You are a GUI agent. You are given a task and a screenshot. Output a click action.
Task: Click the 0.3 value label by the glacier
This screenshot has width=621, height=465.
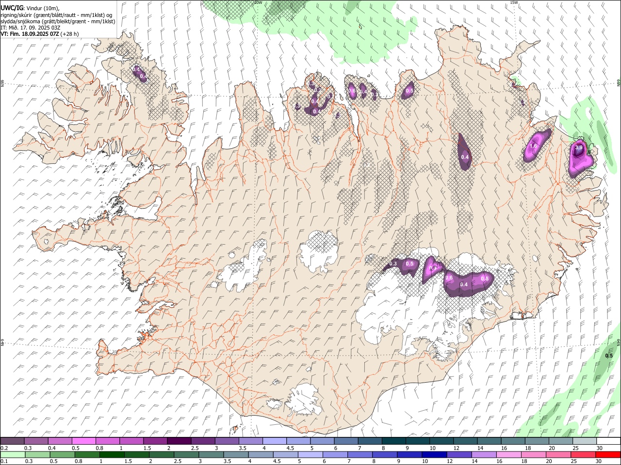coord(393,264)
